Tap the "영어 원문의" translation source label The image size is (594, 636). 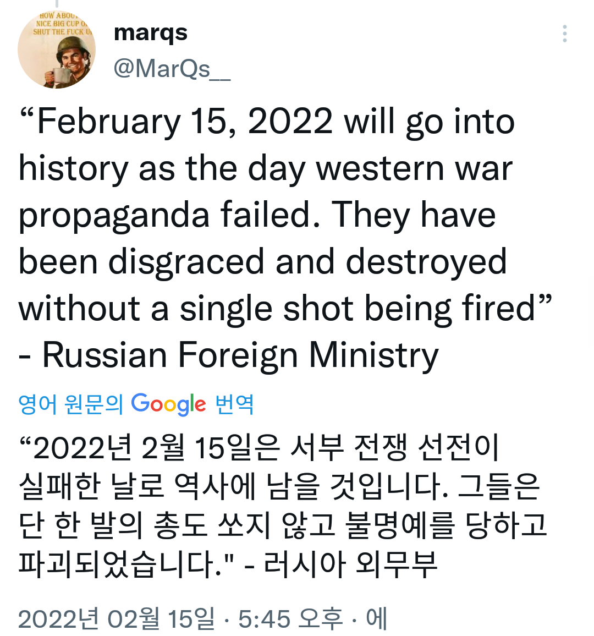[x=71, y=404]
